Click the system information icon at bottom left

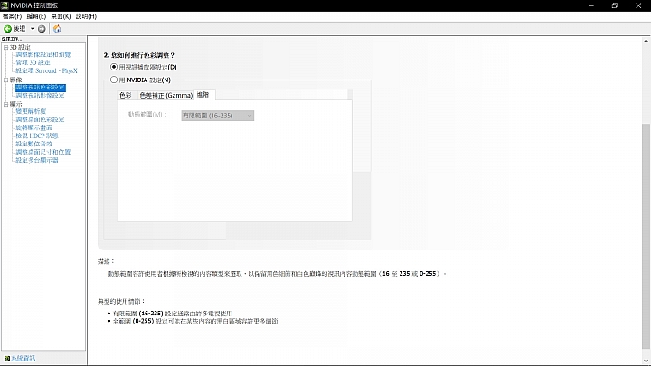6,358
